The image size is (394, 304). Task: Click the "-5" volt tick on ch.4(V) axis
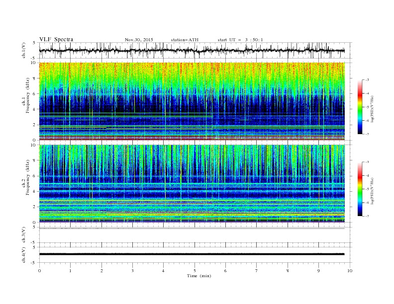pyautogui.click(x=34, y=263)
